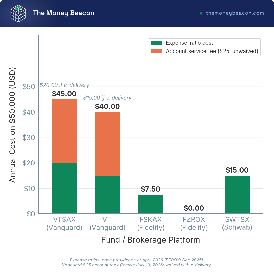Click "$20.00 if e-delivery" annotation
The image size is (274, 274).
[64, 85]
